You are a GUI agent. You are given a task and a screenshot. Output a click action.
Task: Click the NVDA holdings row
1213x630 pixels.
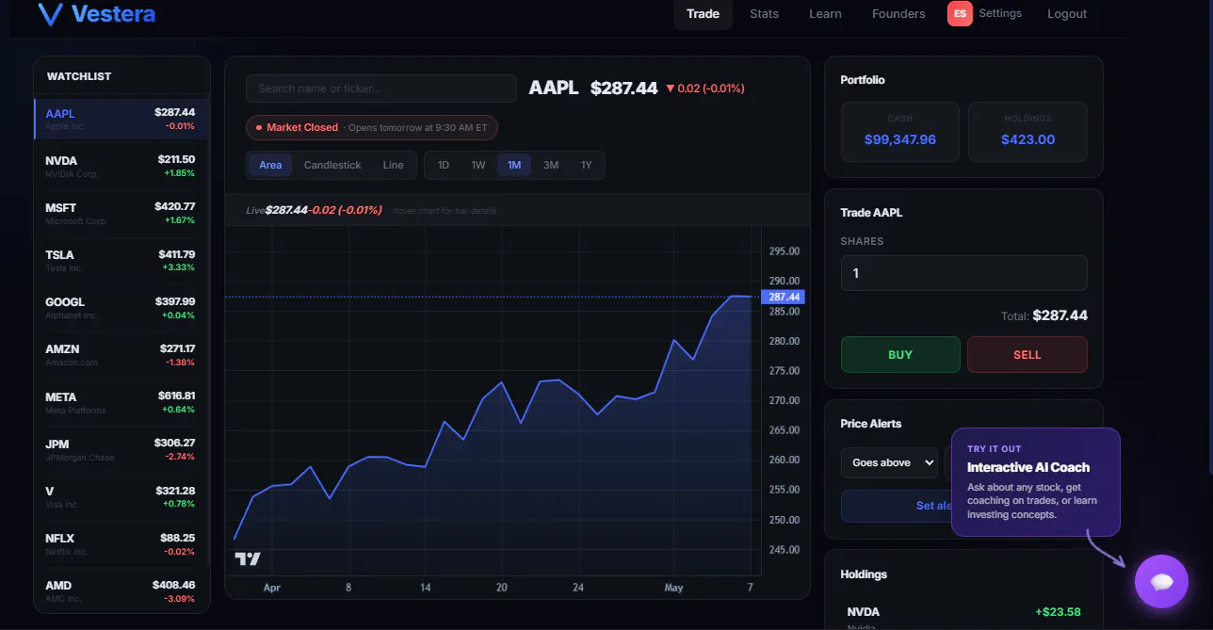(963, 616)
